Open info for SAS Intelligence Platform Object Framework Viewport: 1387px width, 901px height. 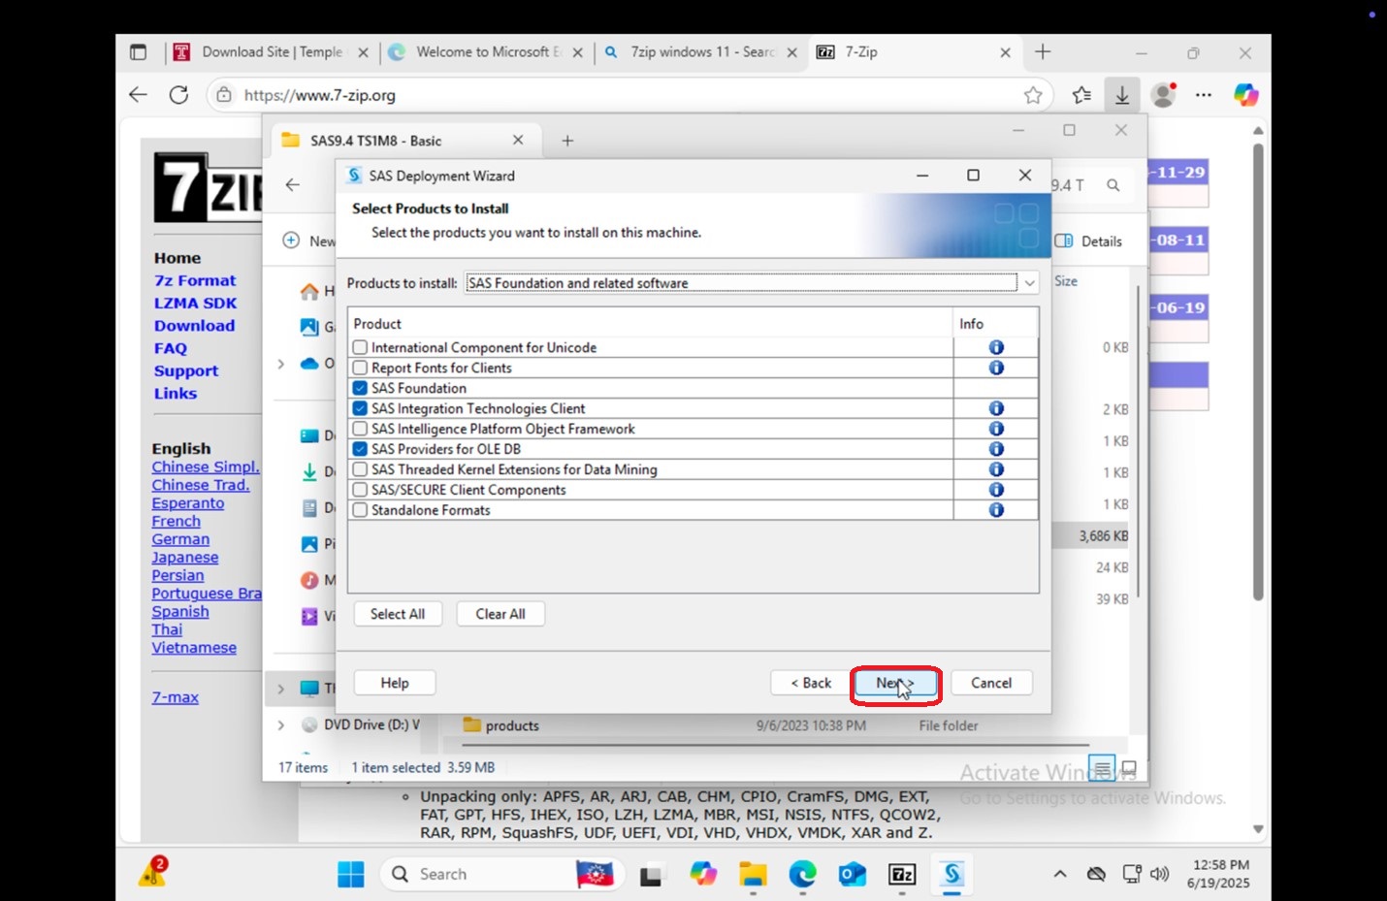(996, 429)
